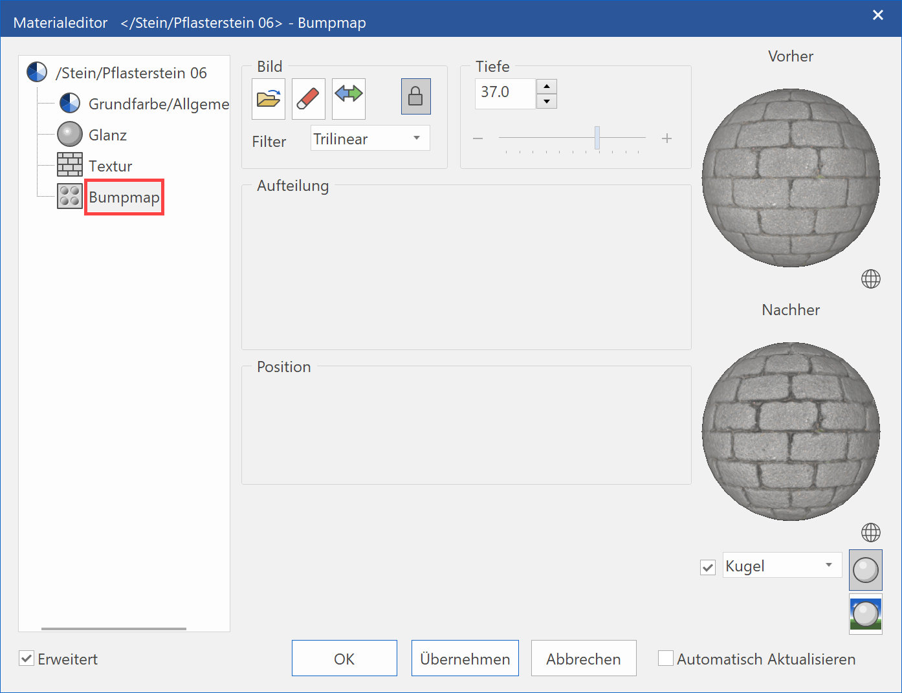Invert the bump map with the arrow icon
Viewport: 902px width, 693px height.
pyautogui.click(x=348, y=98)
